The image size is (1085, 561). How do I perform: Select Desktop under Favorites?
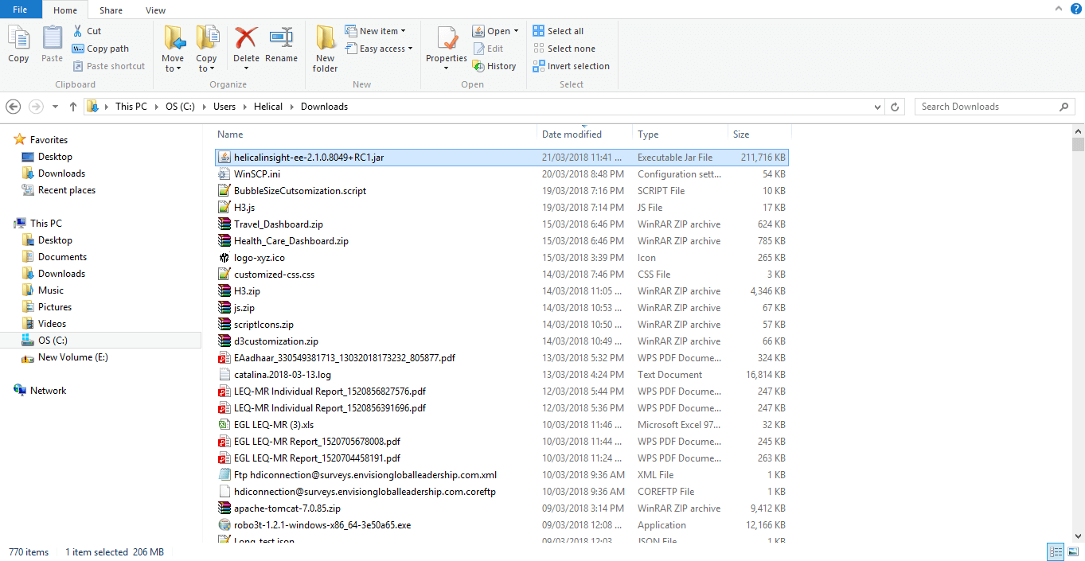(55, 157)
